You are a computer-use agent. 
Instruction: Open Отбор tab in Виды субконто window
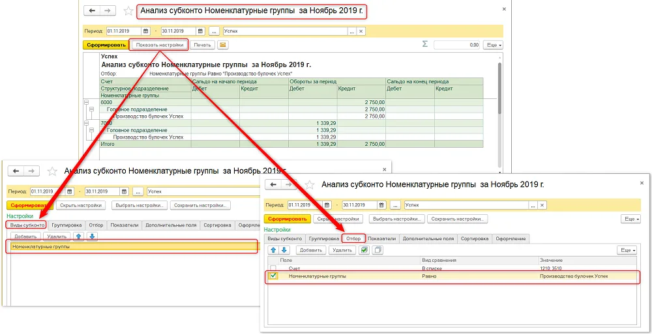[96, 225]
